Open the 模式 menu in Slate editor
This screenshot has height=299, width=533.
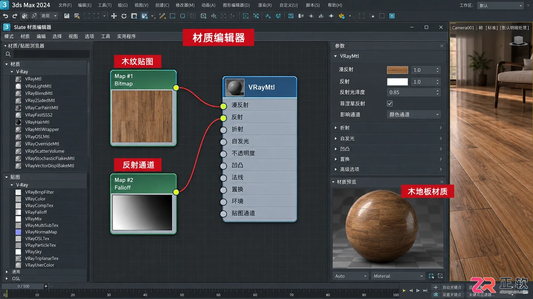click(x=9, y=37)
